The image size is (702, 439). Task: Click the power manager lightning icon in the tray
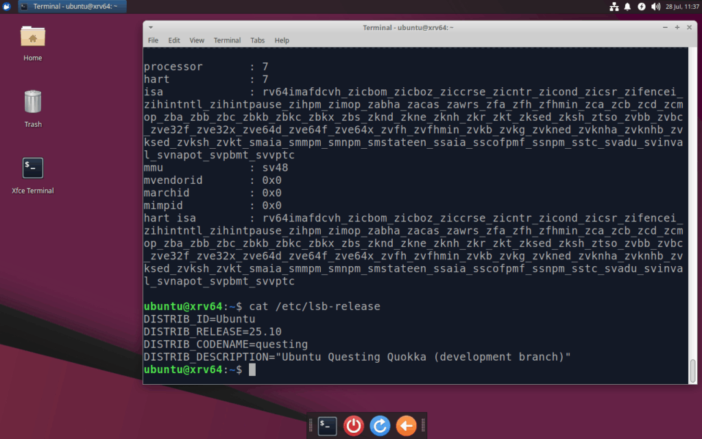click(x=642, y=6)
